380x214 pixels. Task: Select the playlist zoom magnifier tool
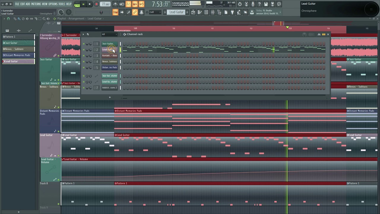coord(44,19)
